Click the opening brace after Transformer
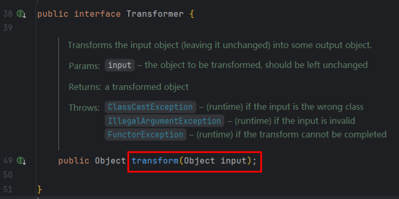 (x=192, y=14)
